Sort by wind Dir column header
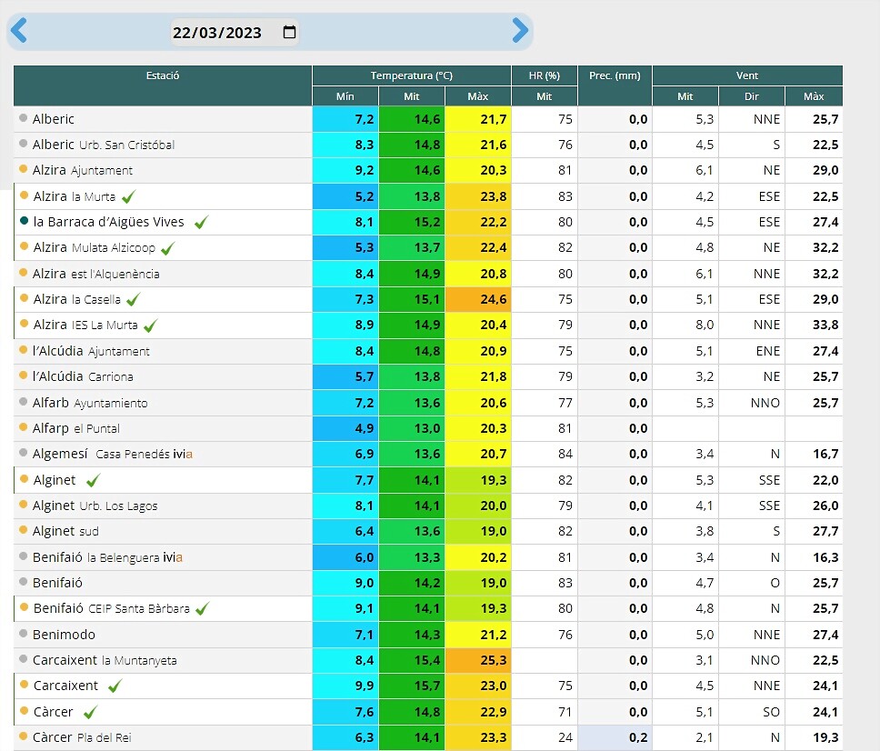 pyautogui.click(x=752, y=96)
